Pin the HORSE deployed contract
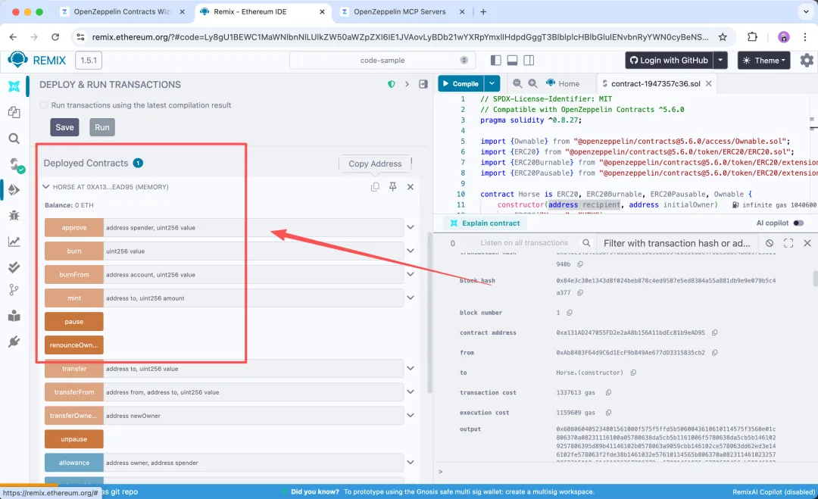The height and width of the screenshot is (499, 818). click(x=393, y=187)
